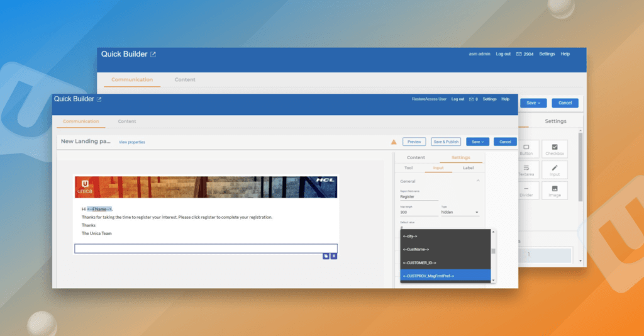
Task: Collapse the General section chevron
Action: point(477,181)
